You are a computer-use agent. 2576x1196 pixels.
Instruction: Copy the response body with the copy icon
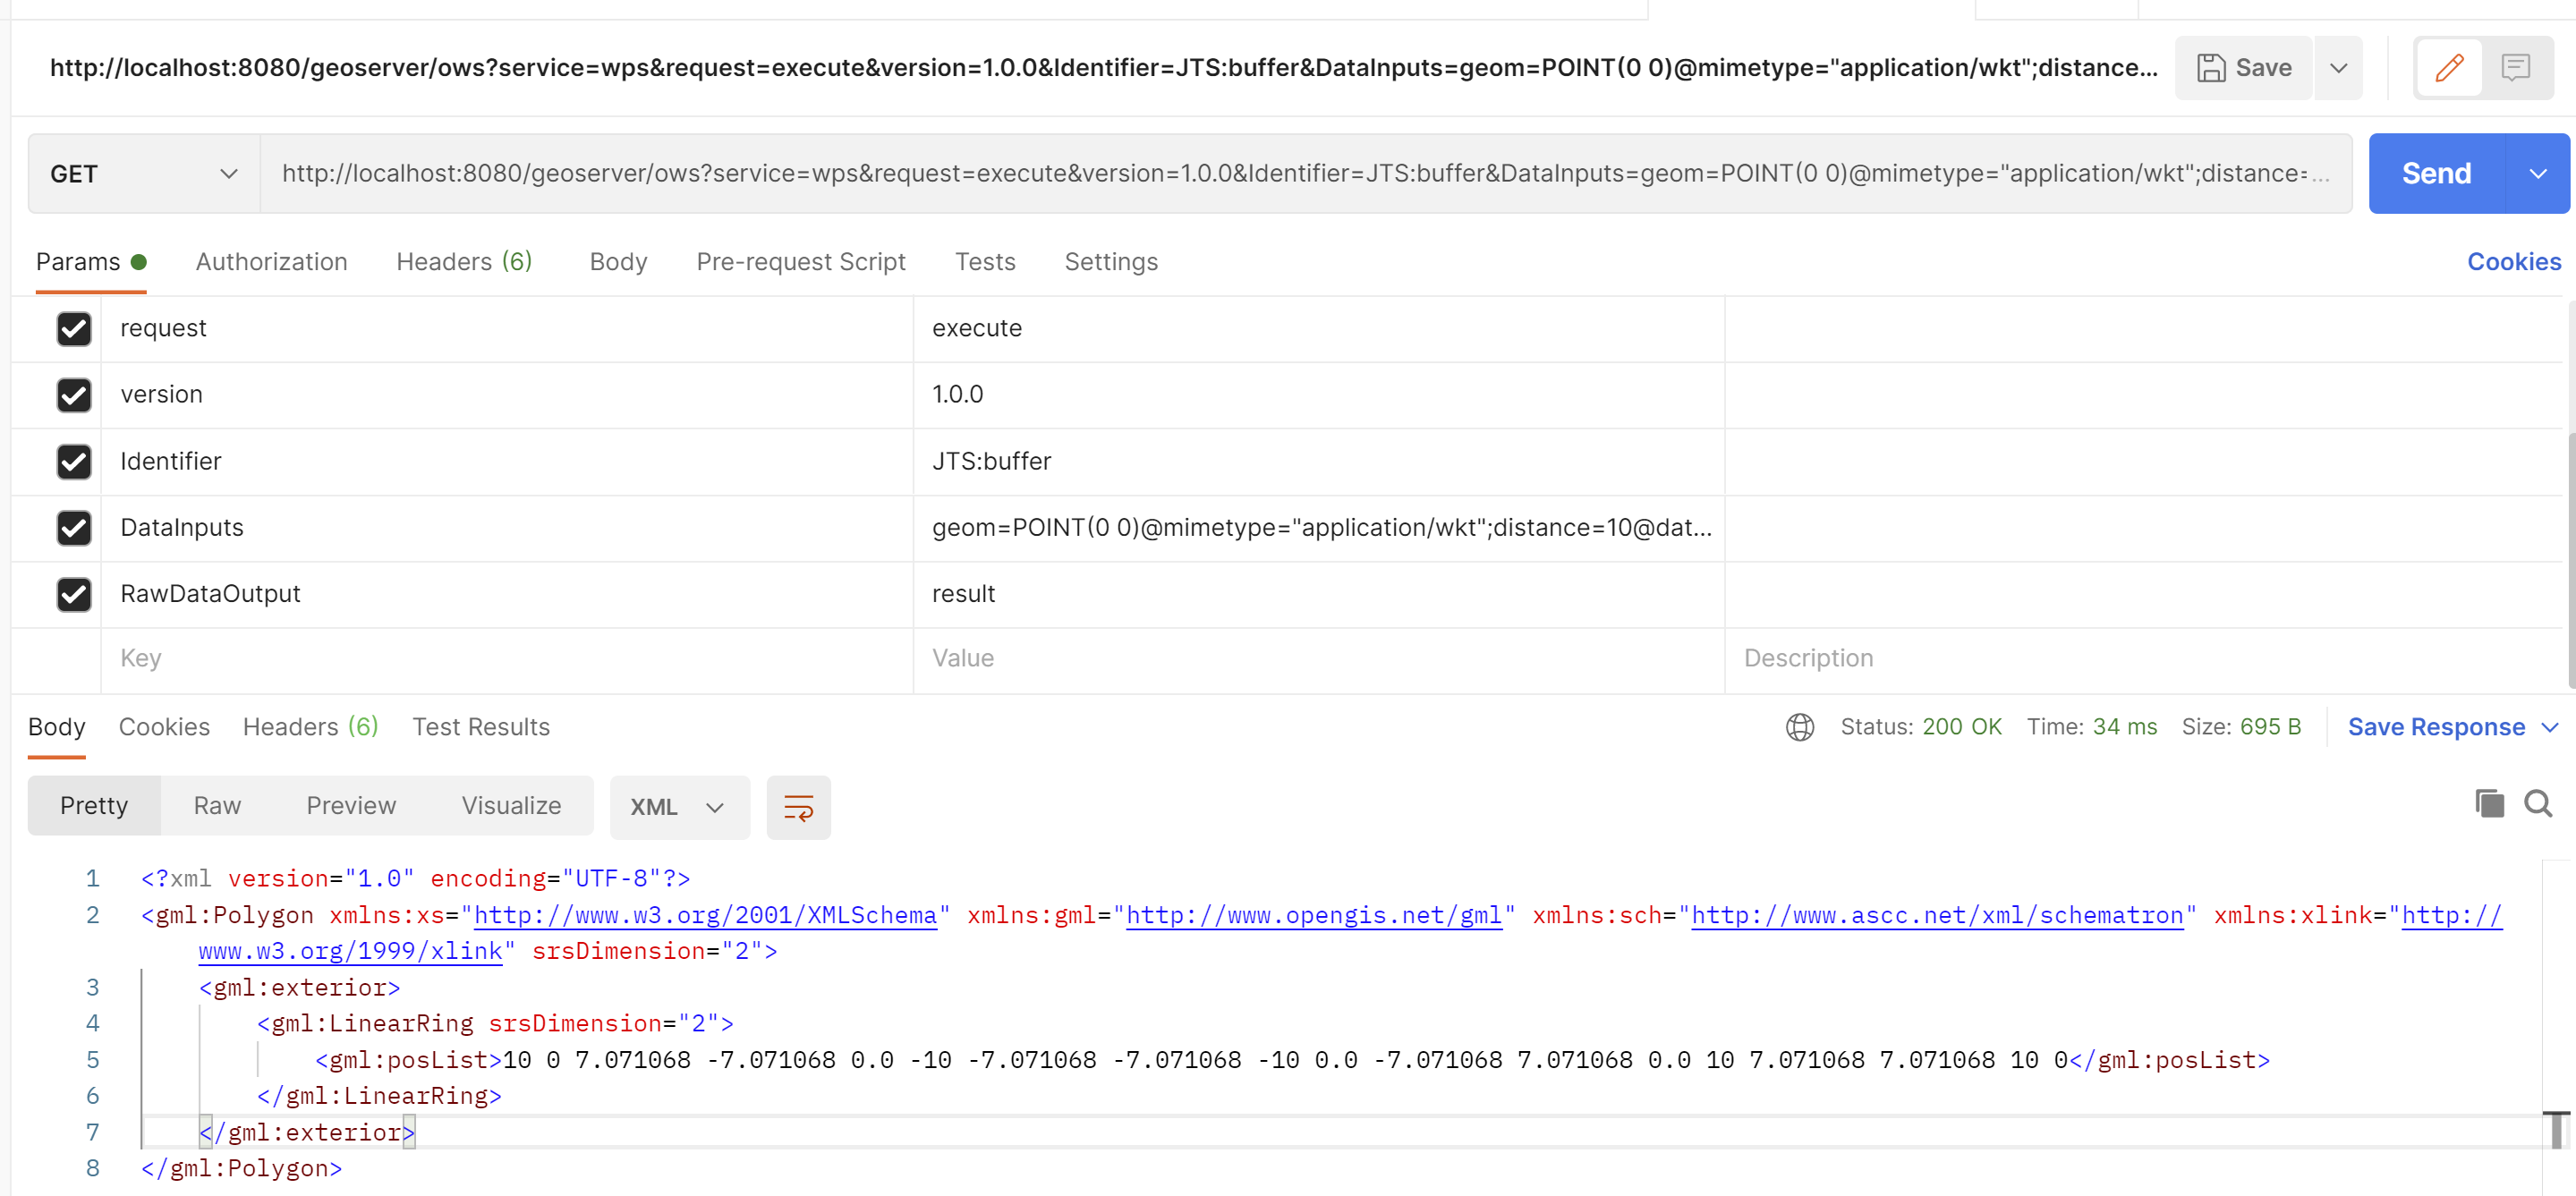click(2489, 803)
